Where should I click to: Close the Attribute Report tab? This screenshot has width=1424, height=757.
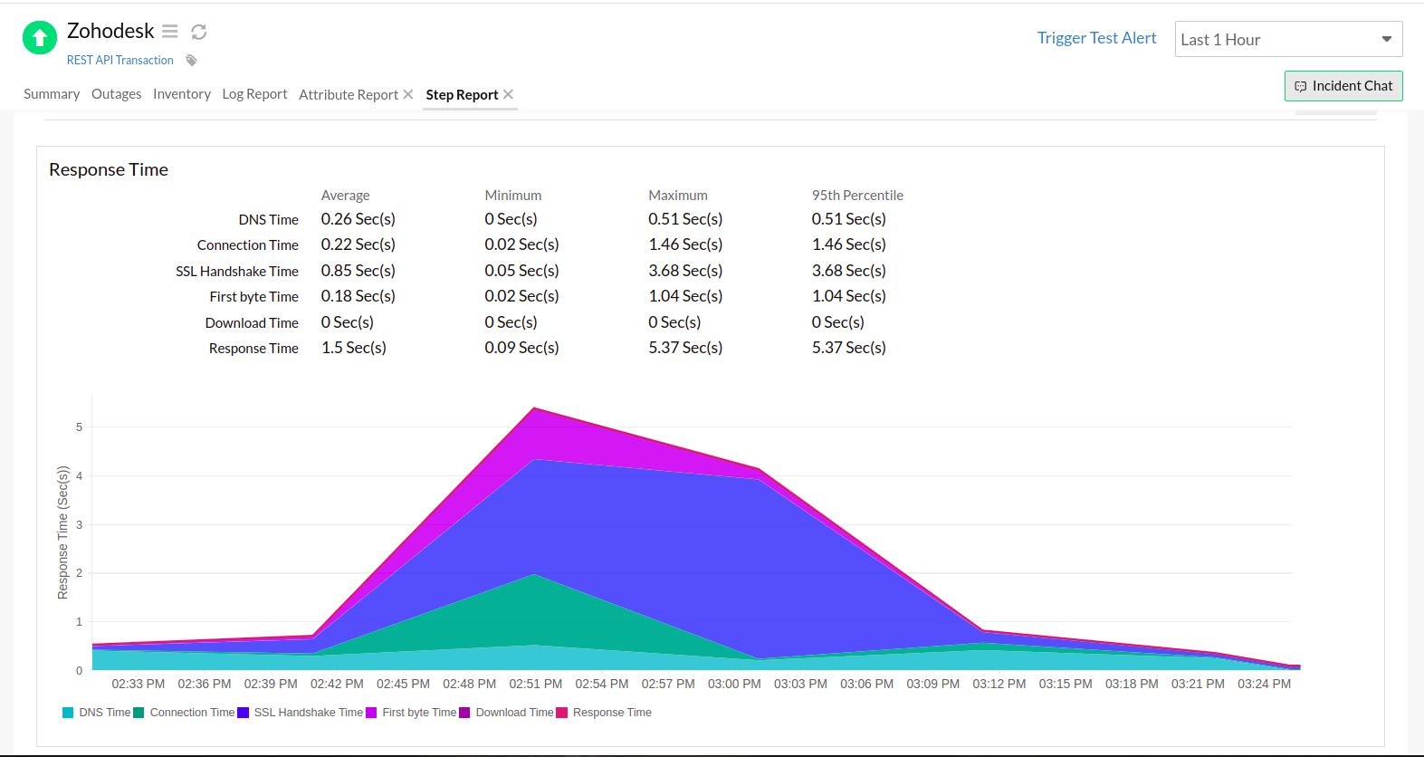408,94
